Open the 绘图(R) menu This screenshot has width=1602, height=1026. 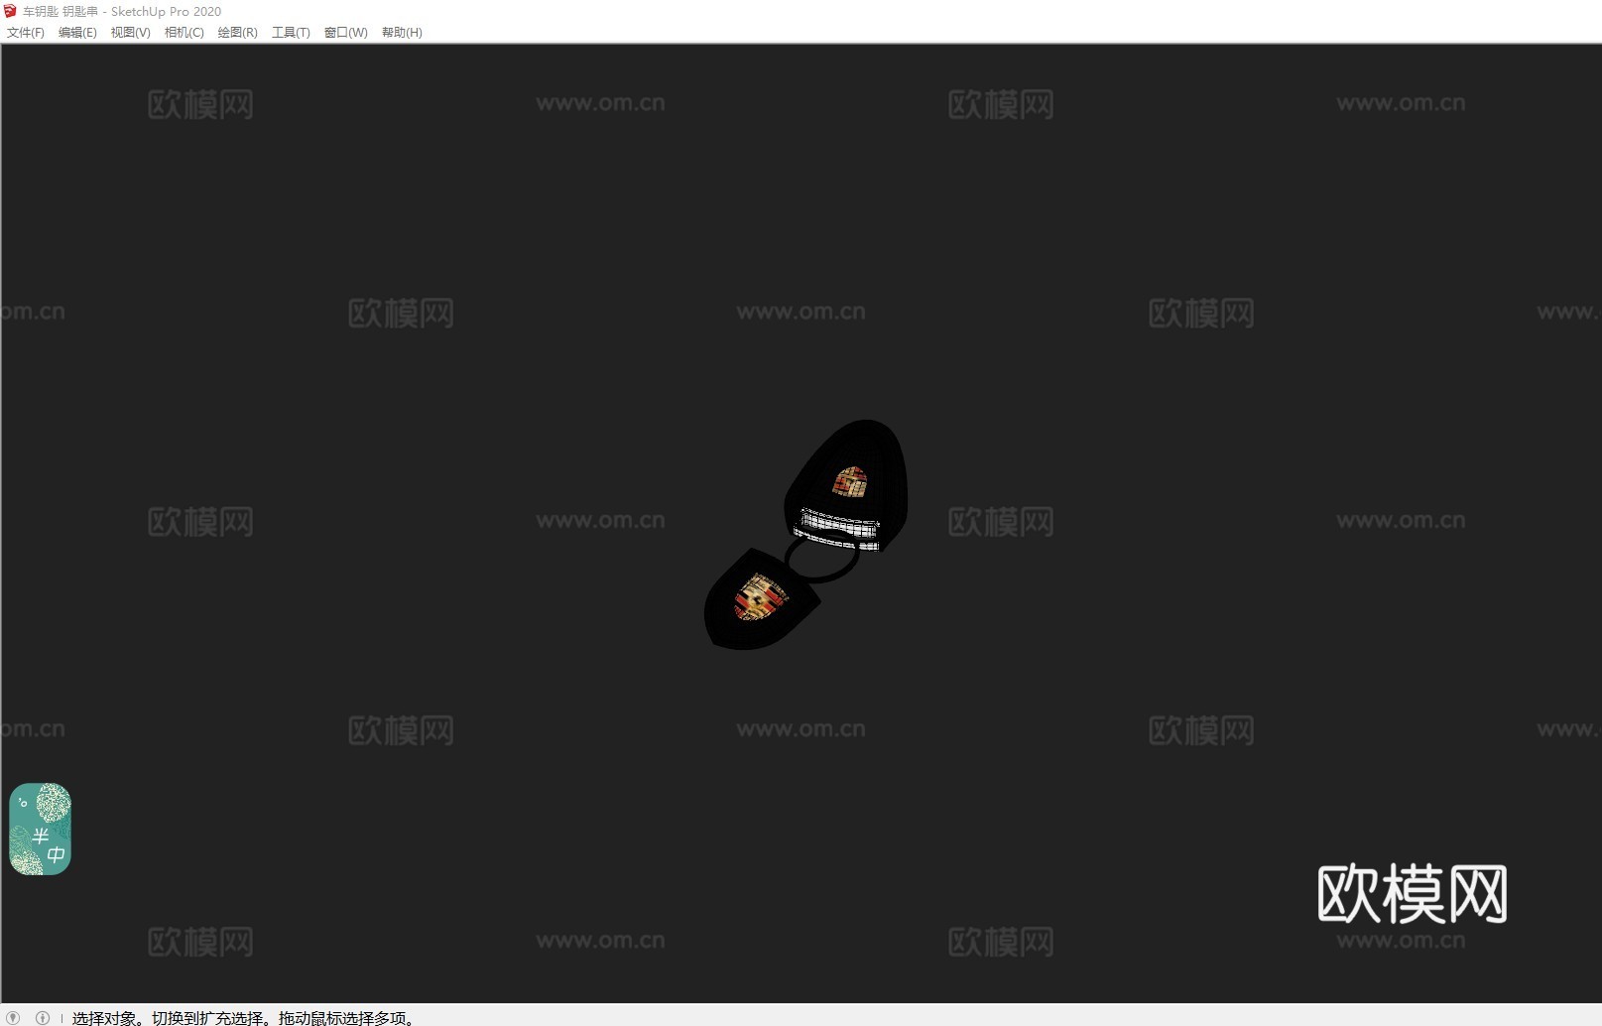coord(237,33)
